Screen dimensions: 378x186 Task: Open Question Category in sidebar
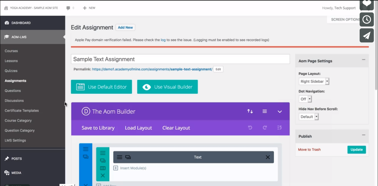(20, 130)
